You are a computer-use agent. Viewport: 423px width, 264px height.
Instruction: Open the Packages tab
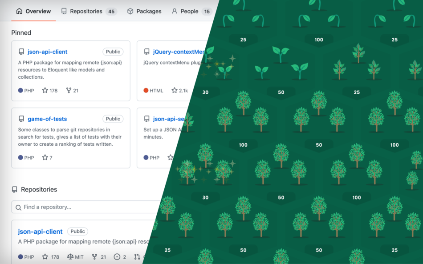coord(144,11)
